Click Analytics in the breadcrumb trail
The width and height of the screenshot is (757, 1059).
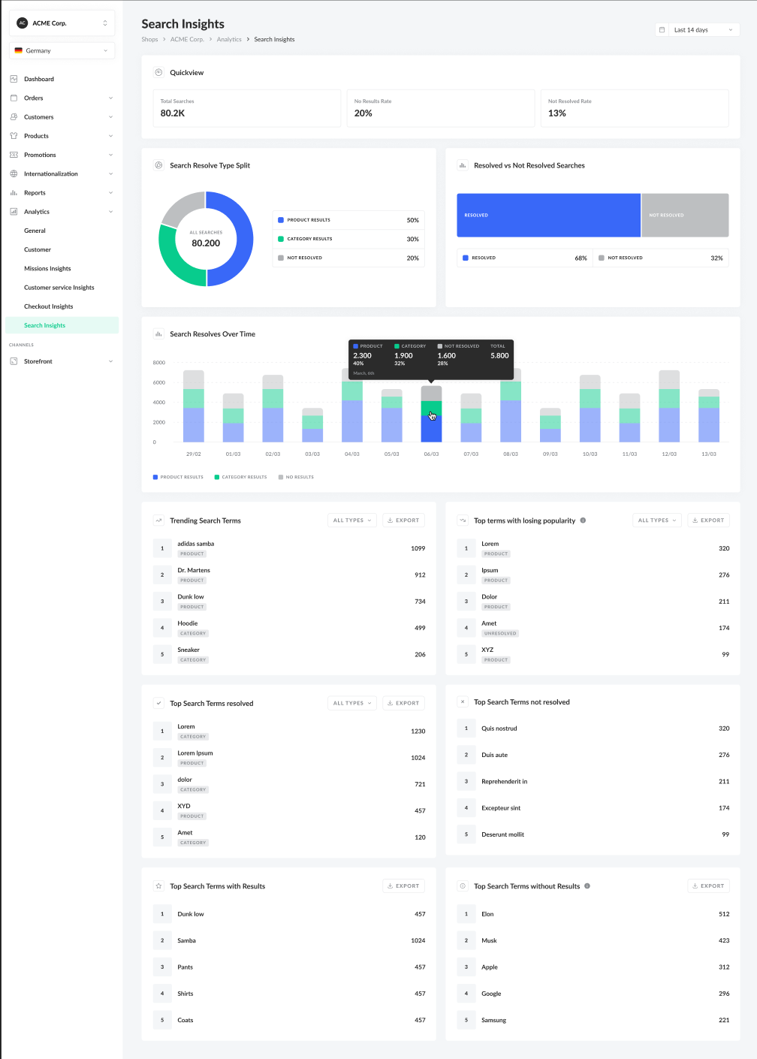(x=229, y=40)
